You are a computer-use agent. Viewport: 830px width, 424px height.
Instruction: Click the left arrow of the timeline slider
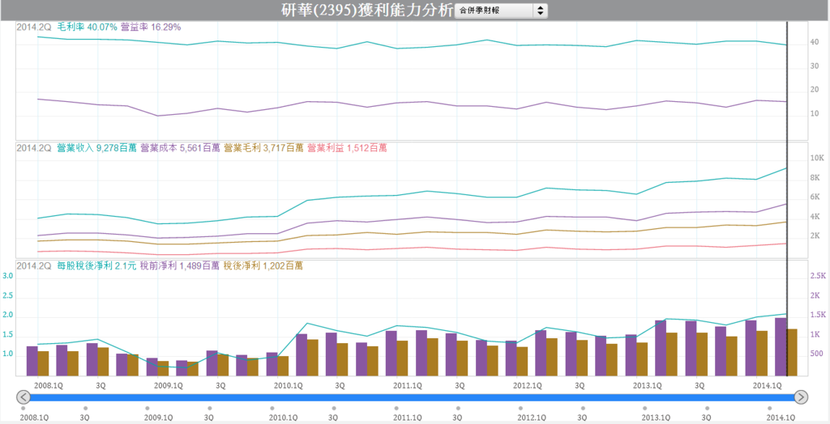pos(24,396)
